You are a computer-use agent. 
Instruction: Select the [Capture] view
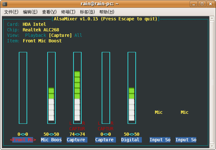click(60, 35)
